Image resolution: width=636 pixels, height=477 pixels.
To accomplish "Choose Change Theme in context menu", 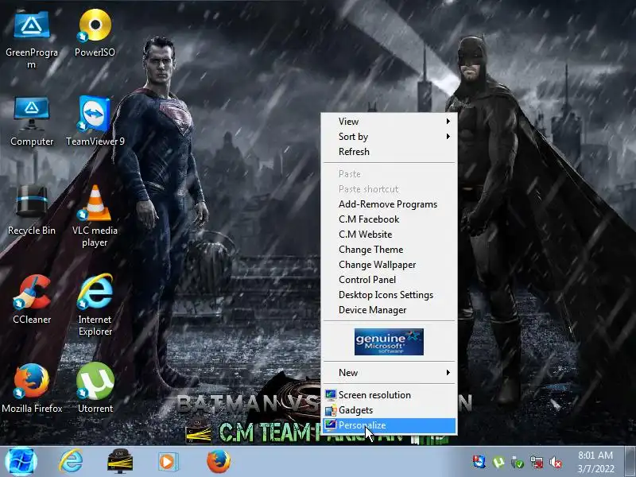I will [x=389, y=250].
